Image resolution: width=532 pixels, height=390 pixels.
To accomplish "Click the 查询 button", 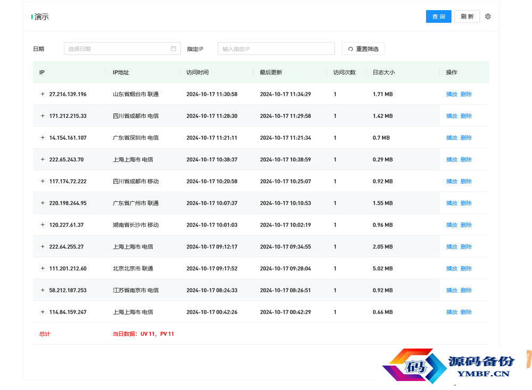I will pyautogui.click(x=438, y=16).
